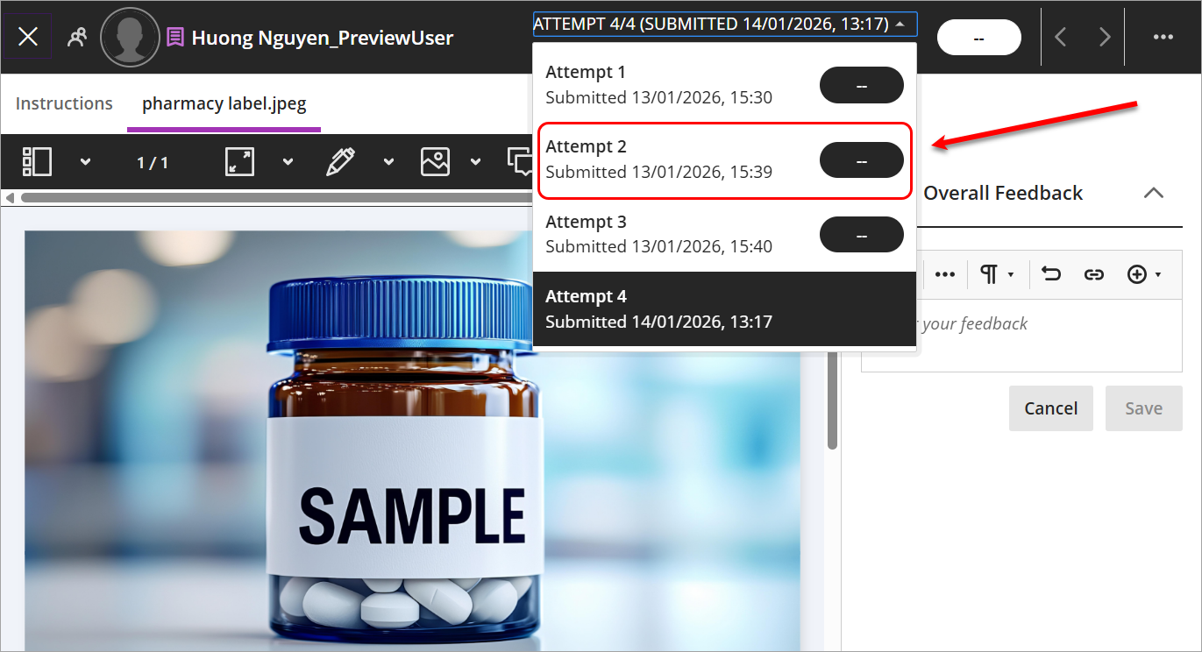Select Attempt 2 from the list
1202x652 pixels.
click(725, 159)
